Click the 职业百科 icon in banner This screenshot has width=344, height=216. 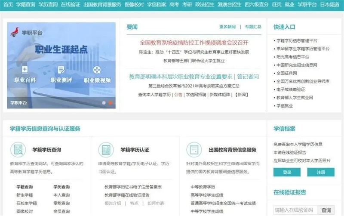click(x=25, y=70)
